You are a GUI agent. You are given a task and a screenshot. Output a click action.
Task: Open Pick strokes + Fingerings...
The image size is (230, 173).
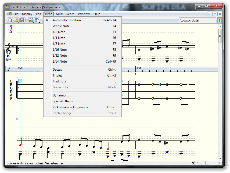point(82,107)
